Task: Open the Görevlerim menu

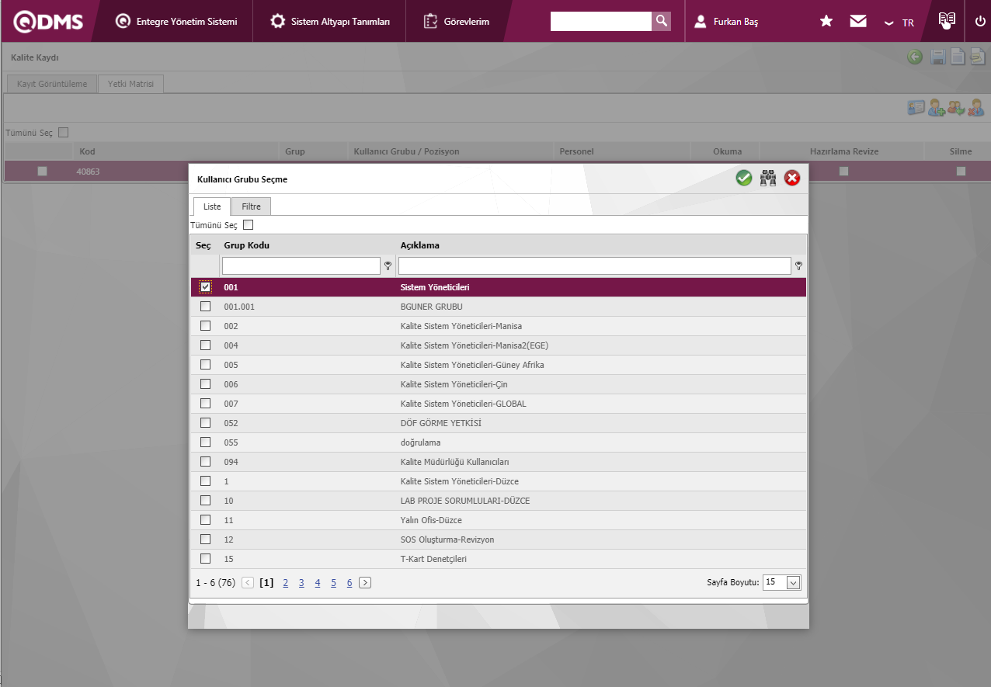Action: pos(457,22)
